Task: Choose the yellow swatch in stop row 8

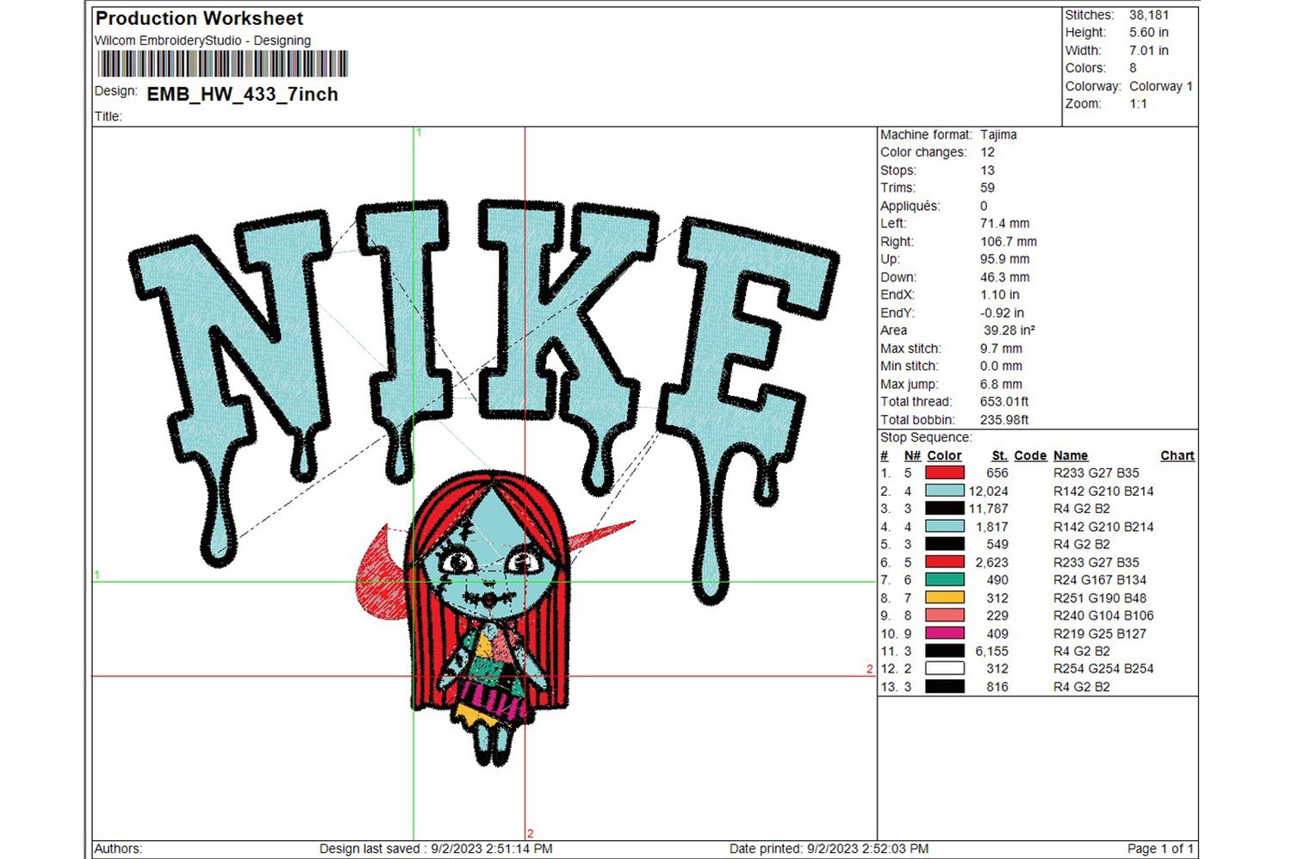Action: click(945, 597)
